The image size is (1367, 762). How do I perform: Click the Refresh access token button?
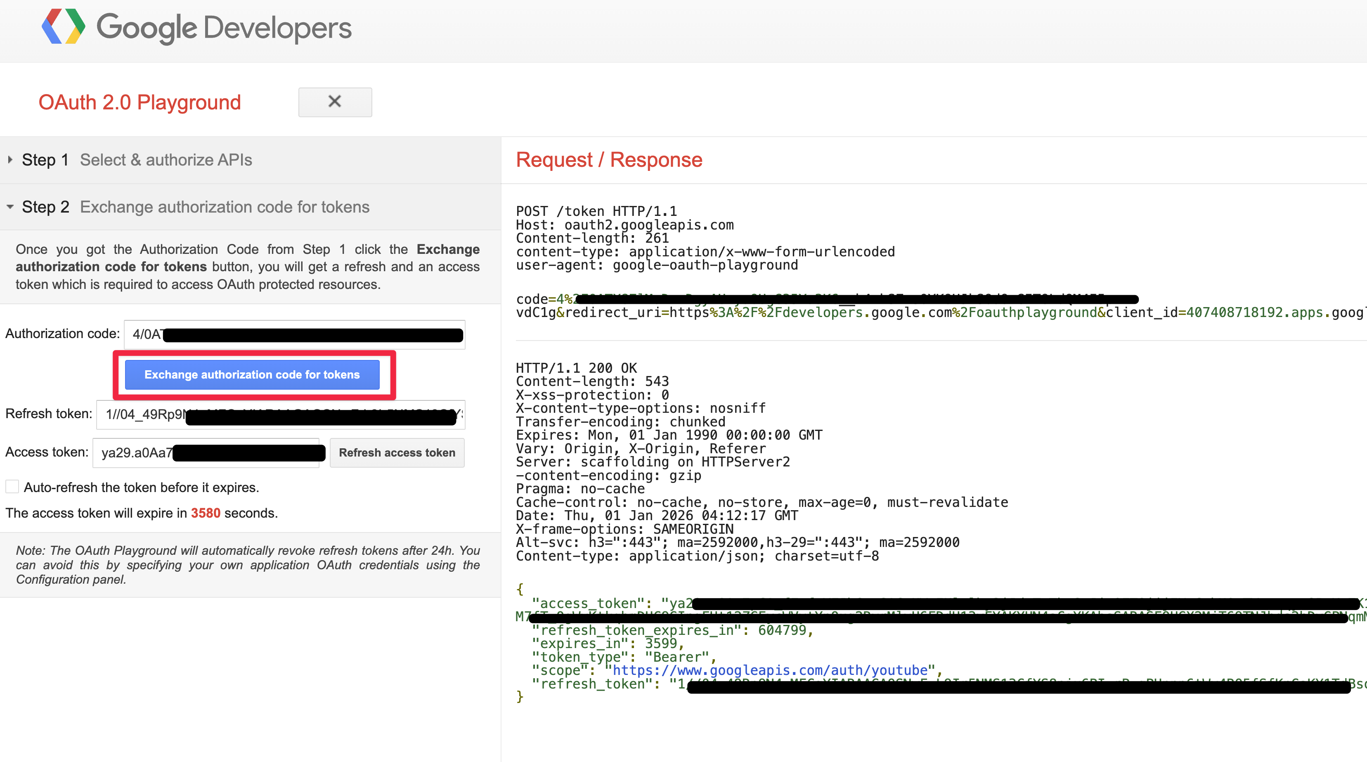tap(396, 453)
